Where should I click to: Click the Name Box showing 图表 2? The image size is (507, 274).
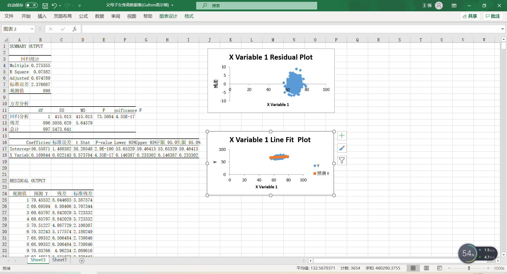point(16,29)
